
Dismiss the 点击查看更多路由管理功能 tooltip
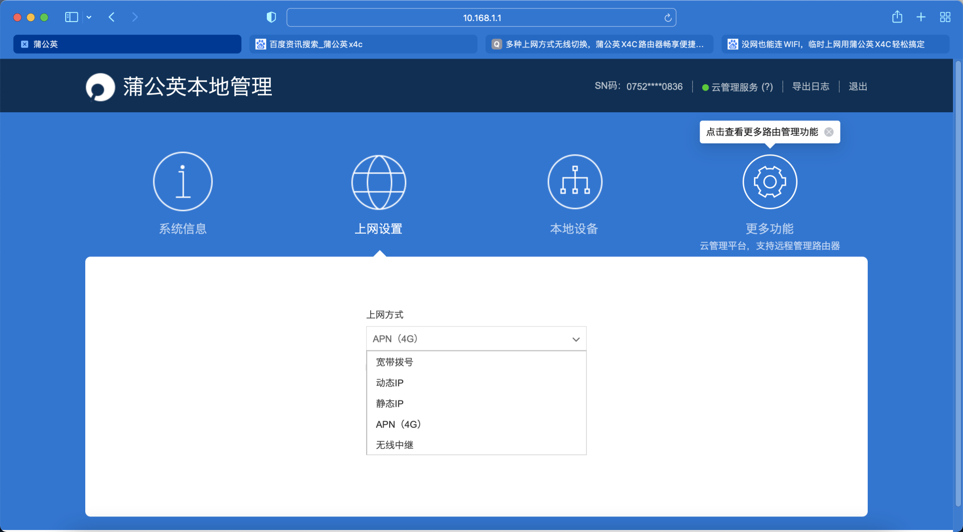(x=829, y=132)
